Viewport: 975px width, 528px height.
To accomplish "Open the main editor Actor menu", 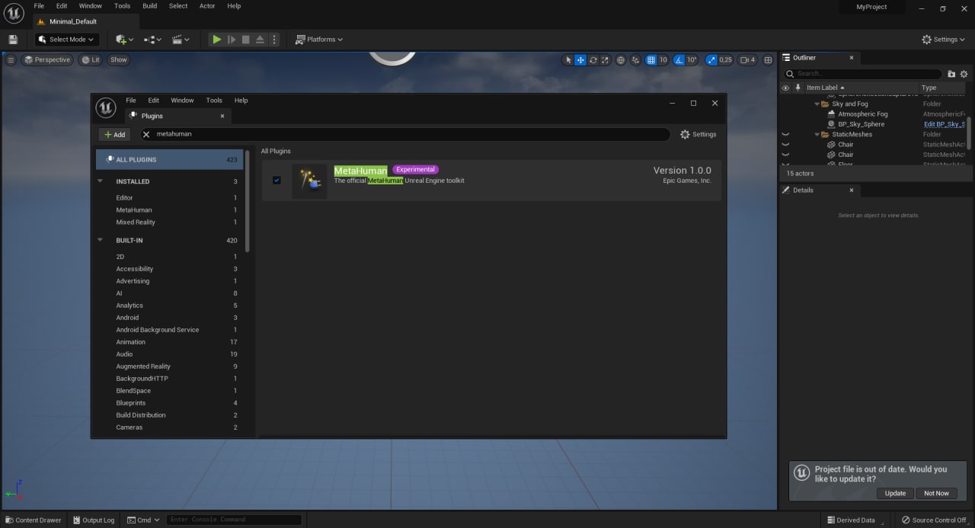I will 207,6.
